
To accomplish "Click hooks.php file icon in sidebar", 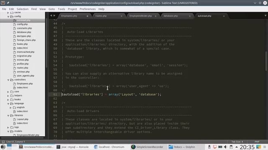I will (14, 44).
